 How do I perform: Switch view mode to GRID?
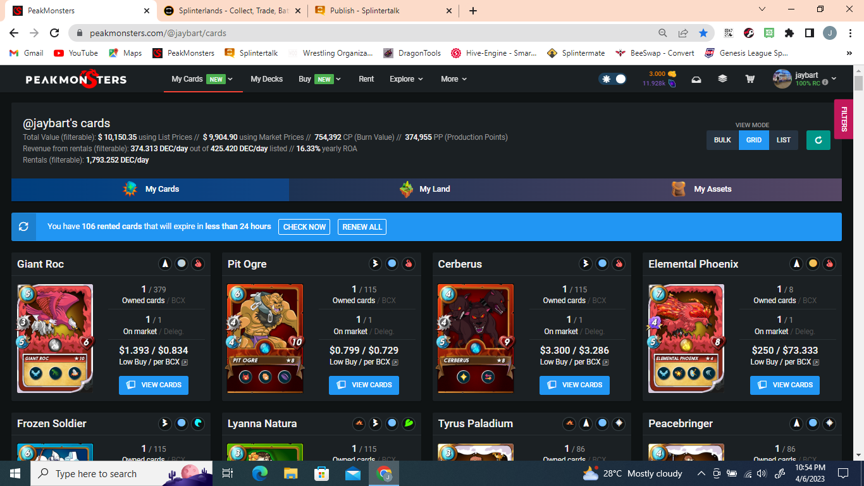coord(754,140)
